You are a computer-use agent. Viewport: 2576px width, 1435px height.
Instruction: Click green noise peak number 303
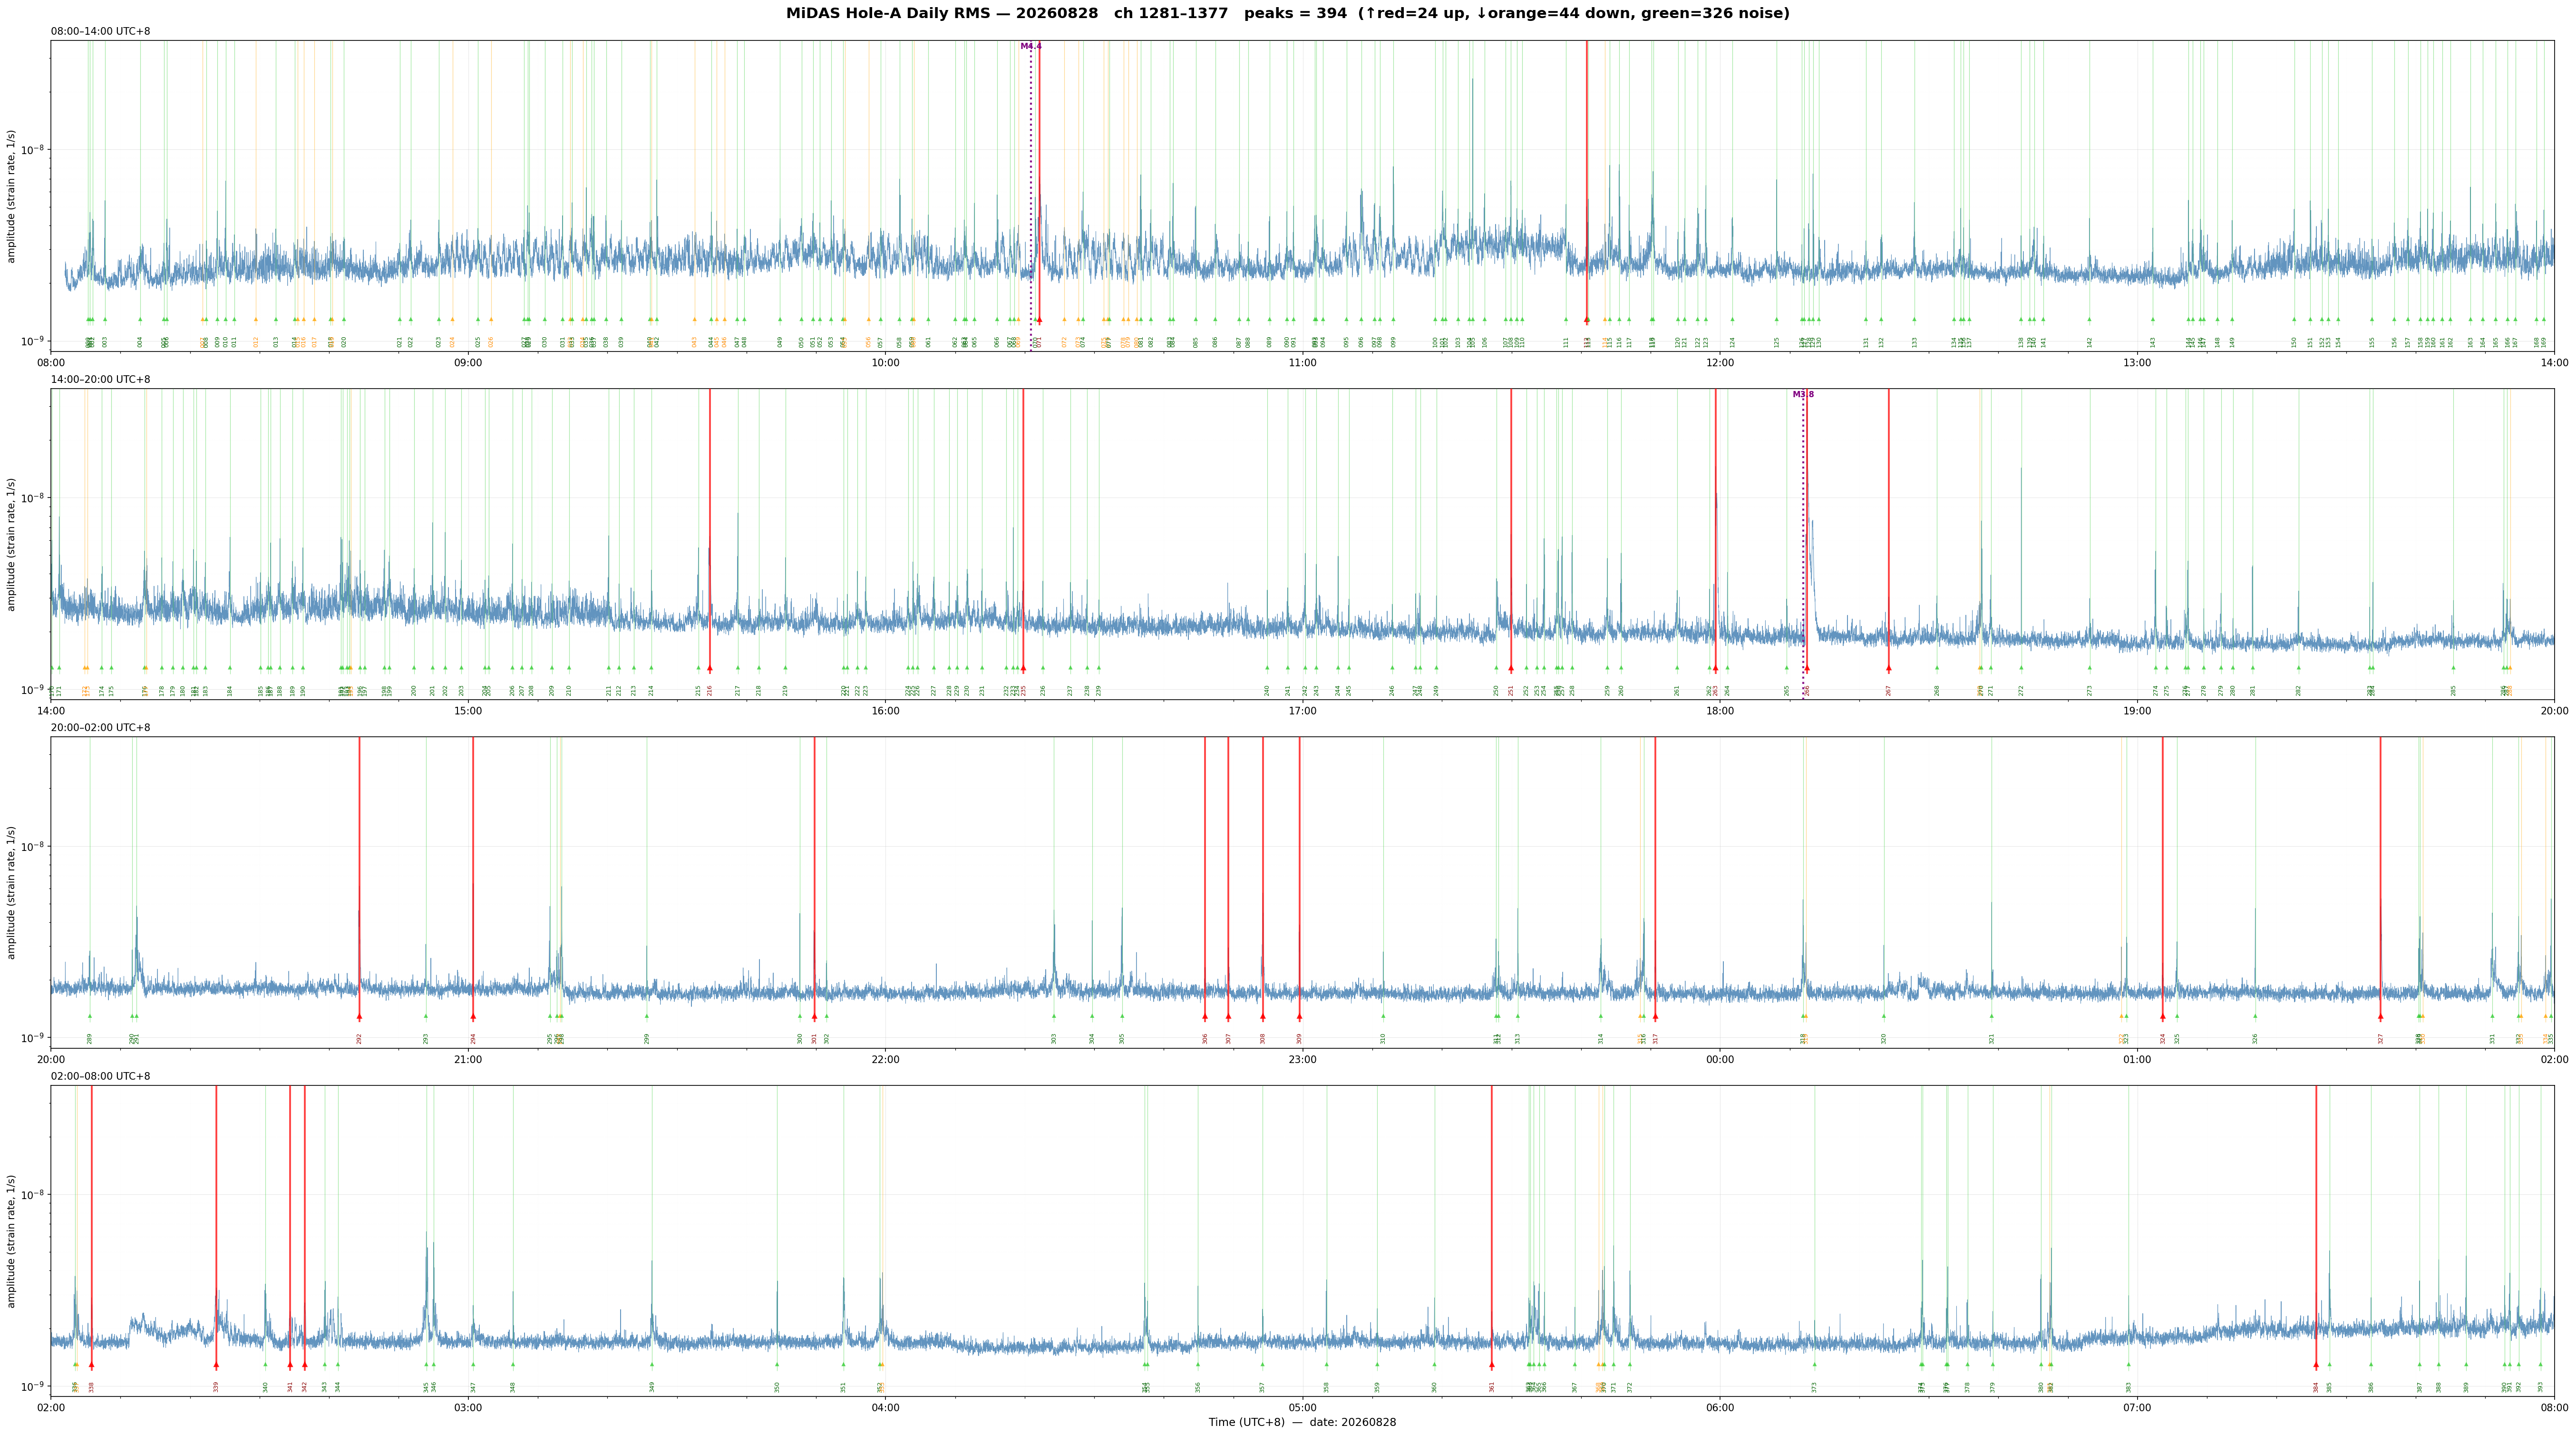coord(1054,1039)
